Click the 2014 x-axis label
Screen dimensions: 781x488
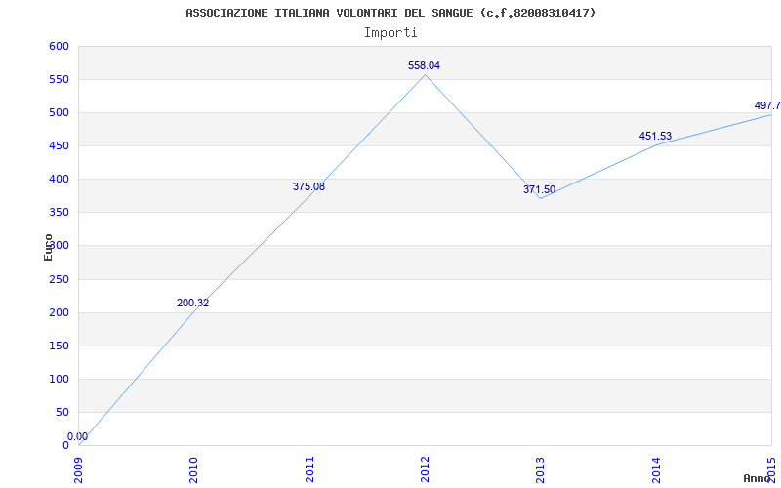[x=656, y=469]
